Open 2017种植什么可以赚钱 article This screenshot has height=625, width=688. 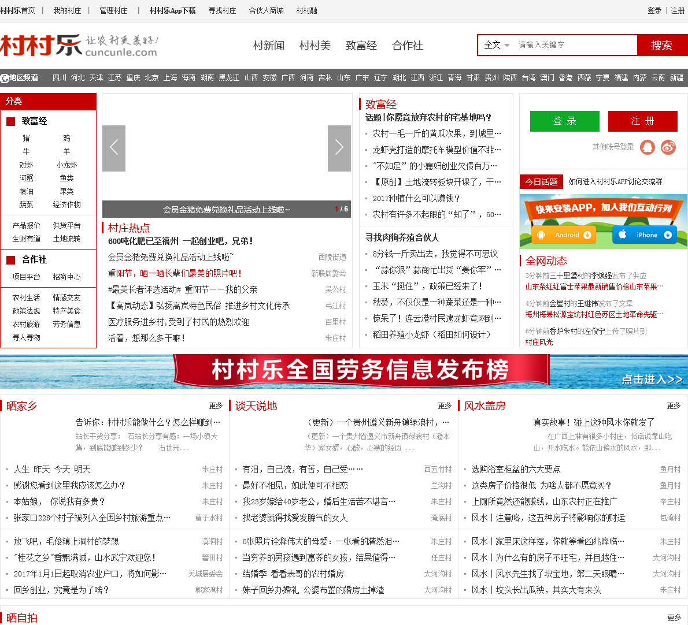(x=416, y=199)
